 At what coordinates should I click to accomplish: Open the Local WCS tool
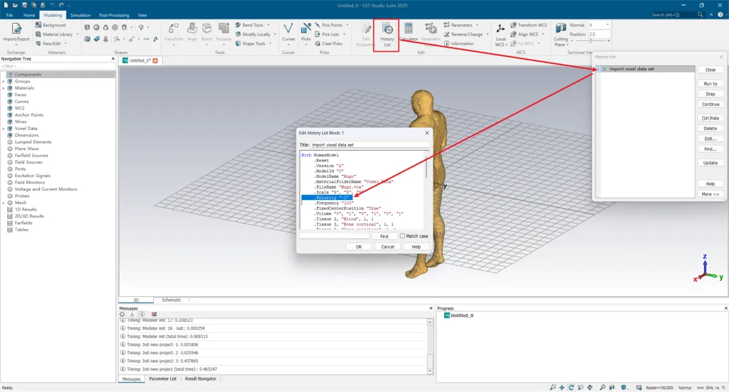[500, 35]
